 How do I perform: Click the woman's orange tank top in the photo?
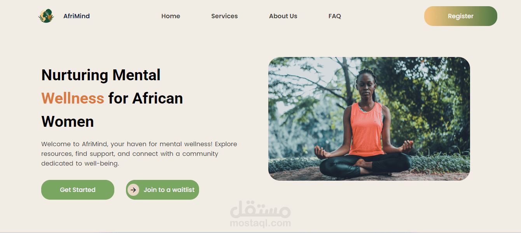click(x=366, y=128)
